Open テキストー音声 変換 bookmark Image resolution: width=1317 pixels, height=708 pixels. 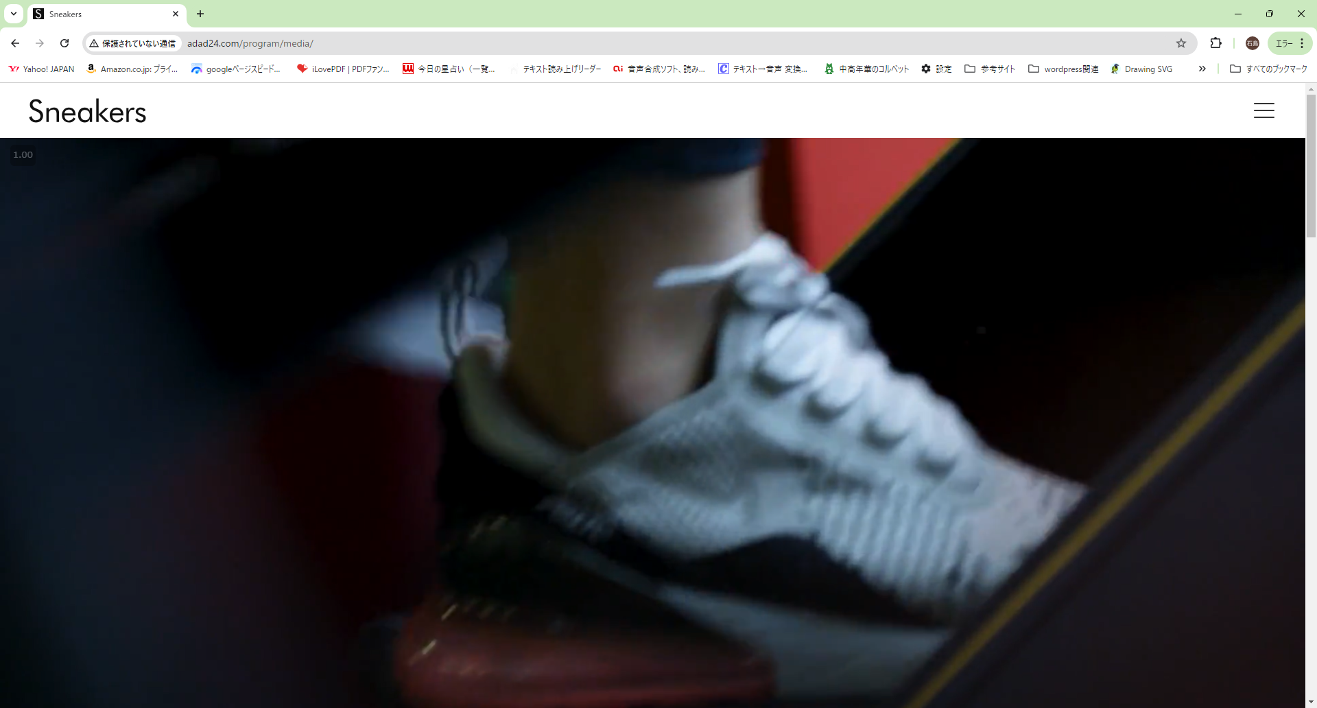pos(763,69)
